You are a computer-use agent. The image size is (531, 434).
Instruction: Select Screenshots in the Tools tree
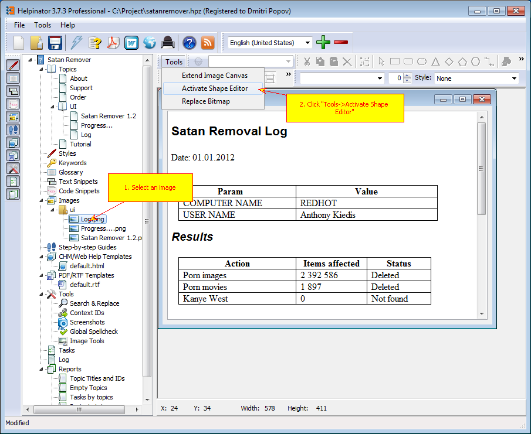pos(87,322)
